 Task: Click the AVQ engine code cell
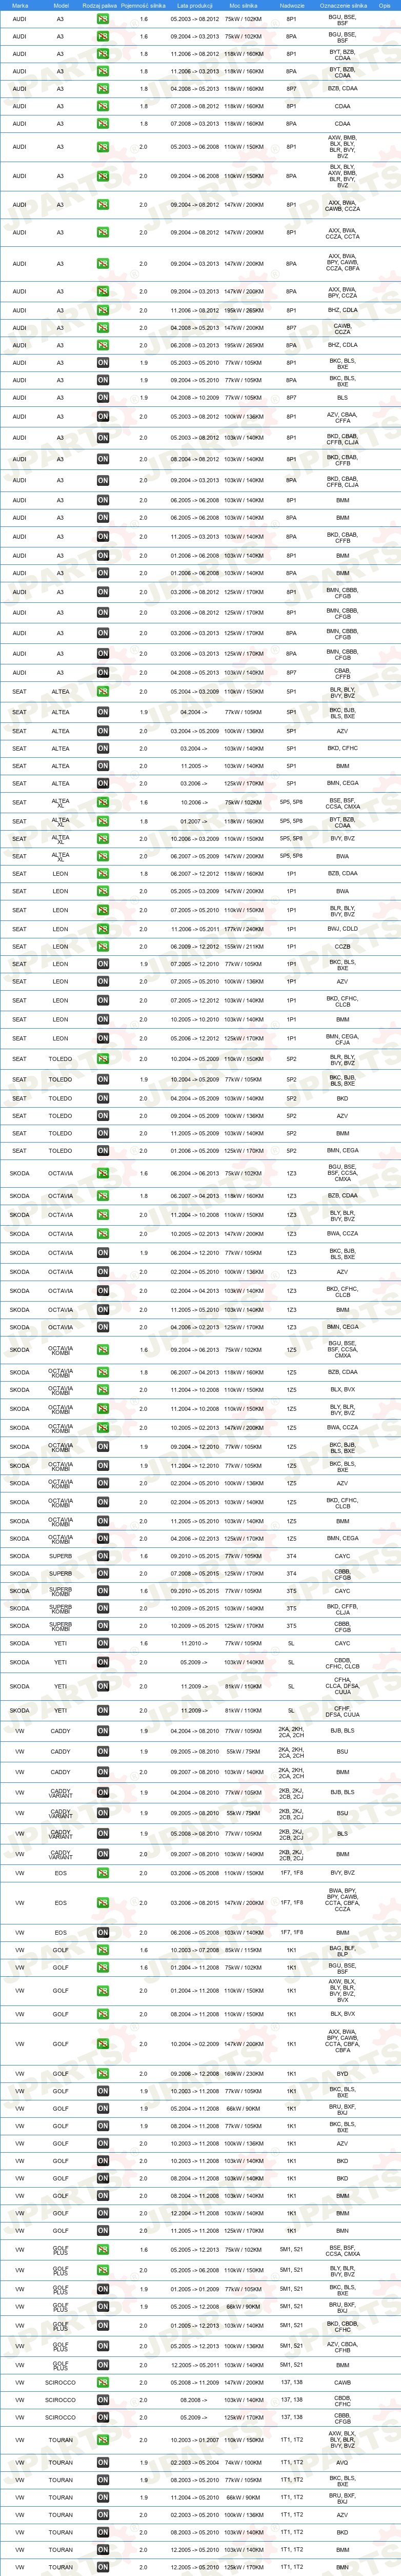pyautogui.click(x=343, y=2462)
